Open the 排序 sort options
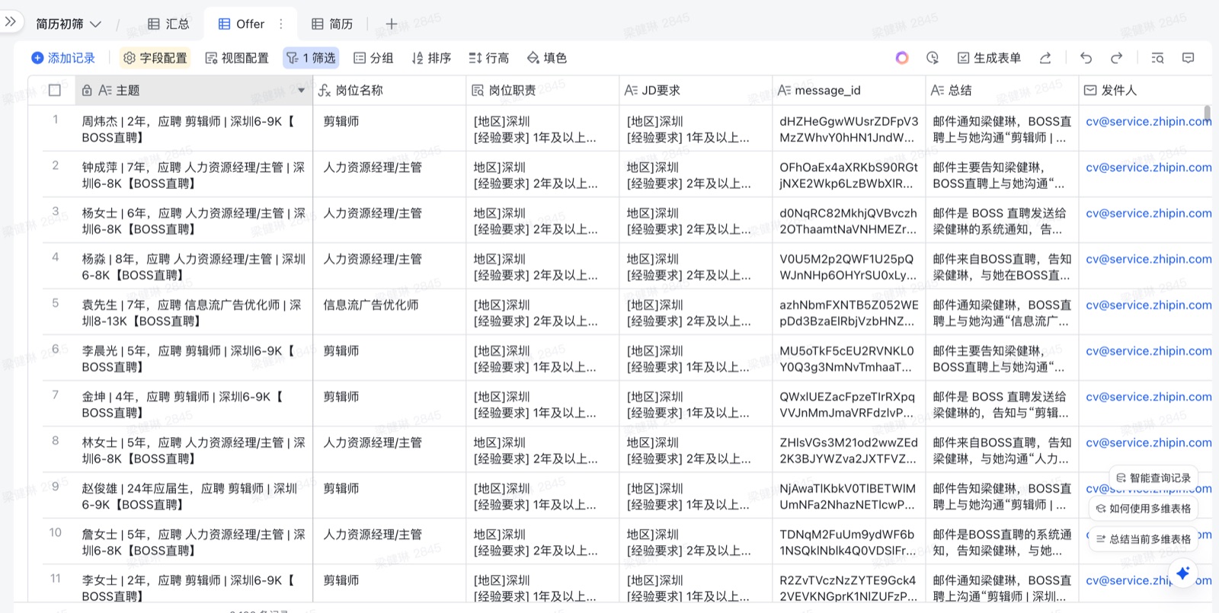The width and height of the screenshot is (1219, 613). click(x=431, y=58)
